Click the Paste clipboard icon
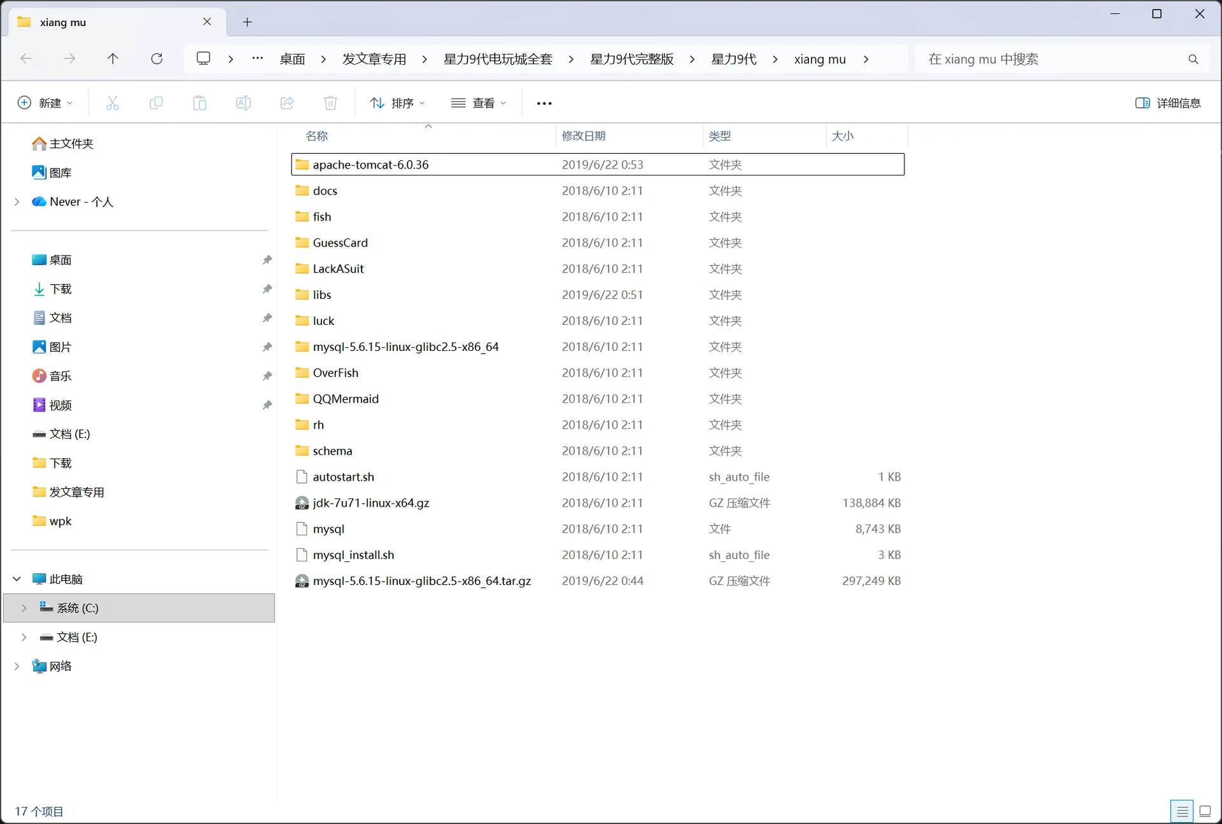The height and width of the screenshot is (824, 1222). [200, 103]
